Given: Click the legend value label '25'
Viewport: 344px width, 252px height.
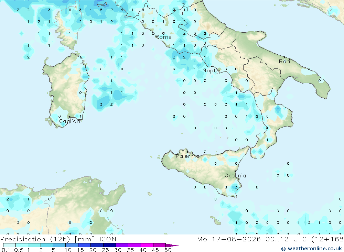Looking at the screenshot, I should [105, 250].
